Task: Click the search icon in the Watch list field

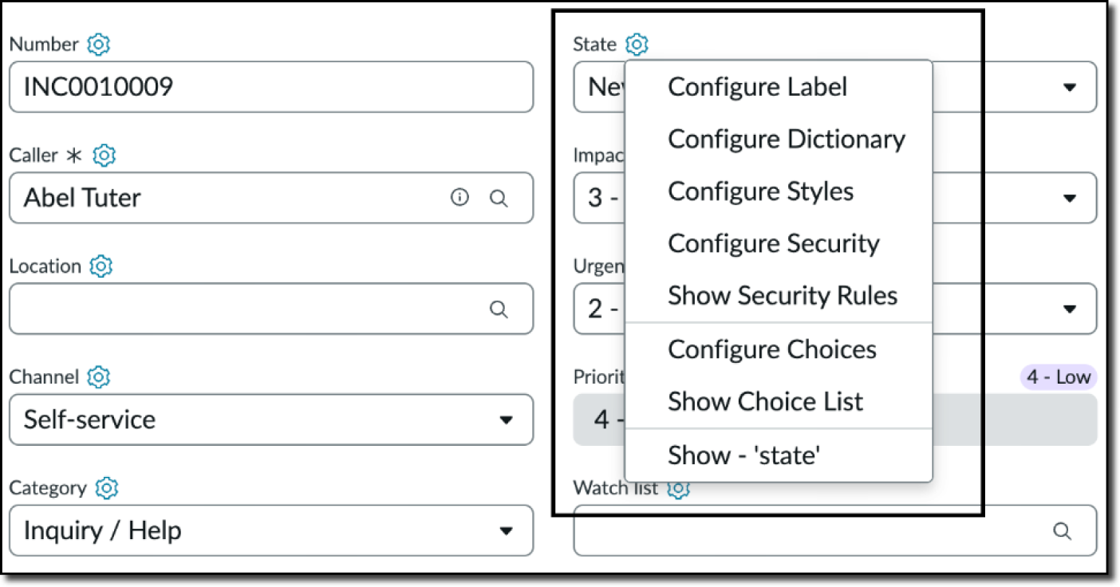Action: [x=1062, y=530]
